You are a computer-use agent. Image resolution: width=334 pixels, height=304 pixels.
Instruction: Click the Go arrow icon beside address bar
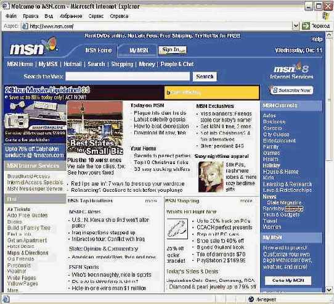click(306, 27)
